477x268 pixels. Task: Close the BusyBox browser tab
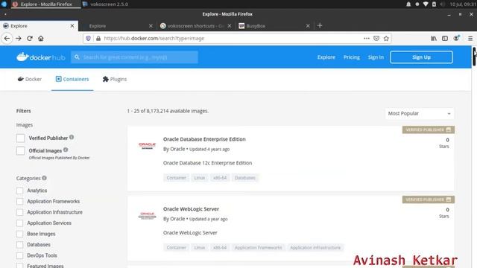308,26
